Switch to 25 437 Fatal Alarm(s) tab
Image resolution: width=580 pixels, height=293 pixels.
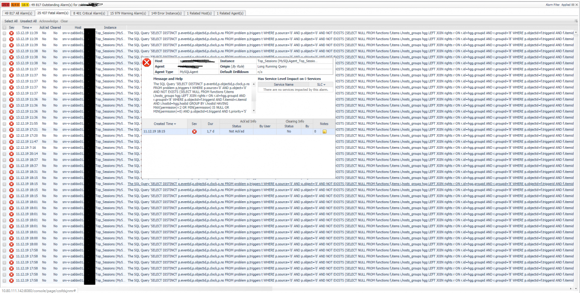[x=53, y=13]
